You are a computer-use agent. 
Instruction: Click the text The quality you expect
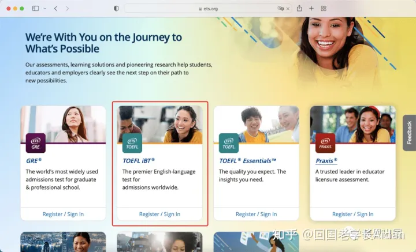point(252,175)
